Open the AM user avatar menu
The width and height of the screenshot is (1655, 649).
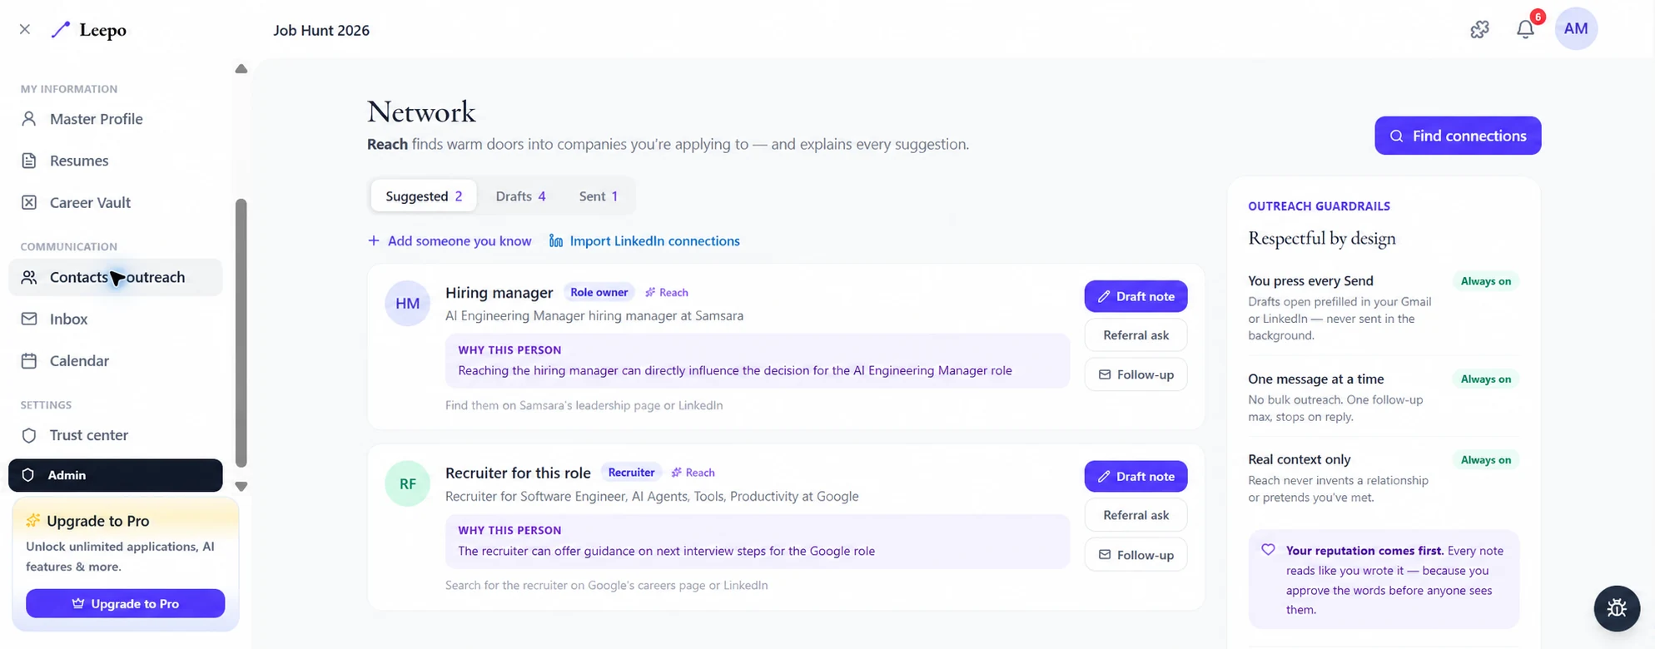[x=1576, y=28]
